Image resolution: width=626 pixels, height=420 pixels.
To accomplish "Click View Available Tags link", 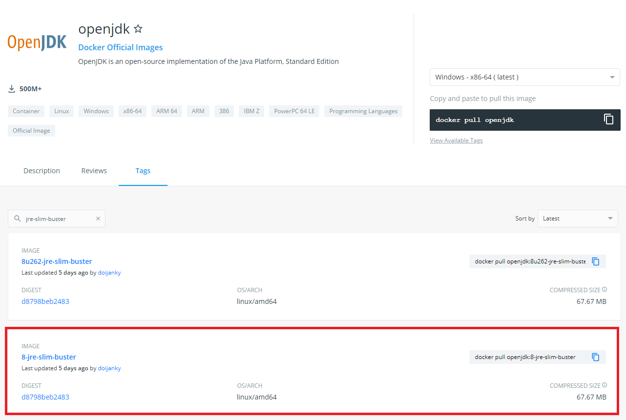I will pyautogui.click(x=456, y=140).
